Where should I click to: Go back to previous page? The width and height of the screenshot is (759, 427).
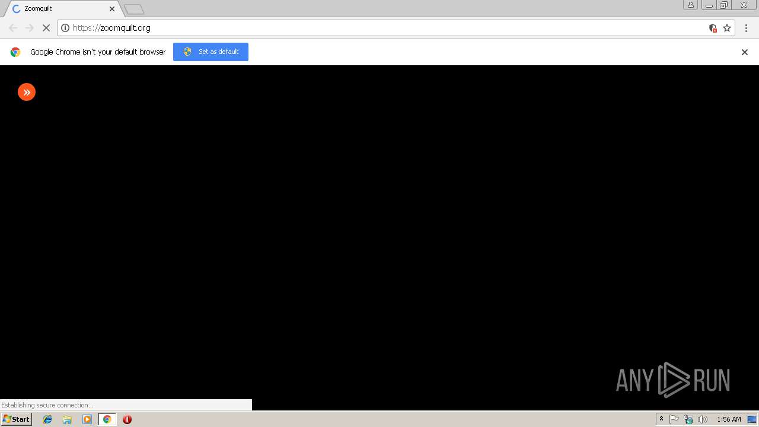tap(13, 28)
